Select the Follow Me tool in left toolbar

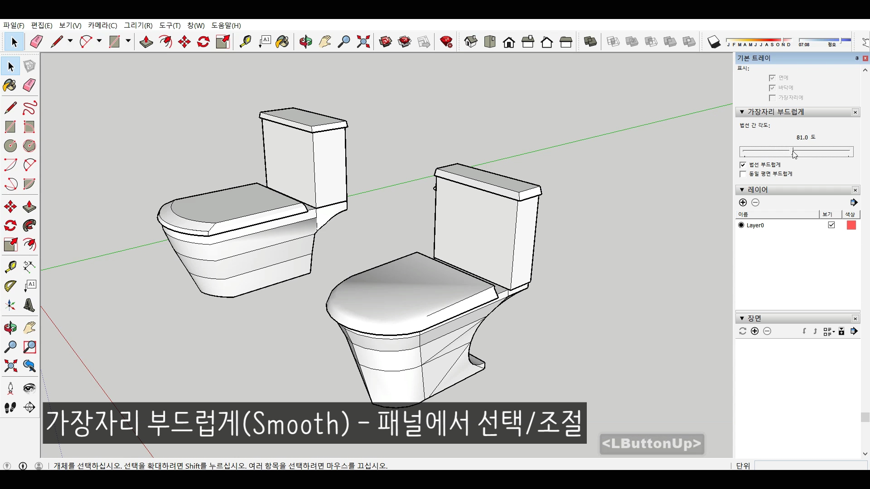[x=29, y=225]
